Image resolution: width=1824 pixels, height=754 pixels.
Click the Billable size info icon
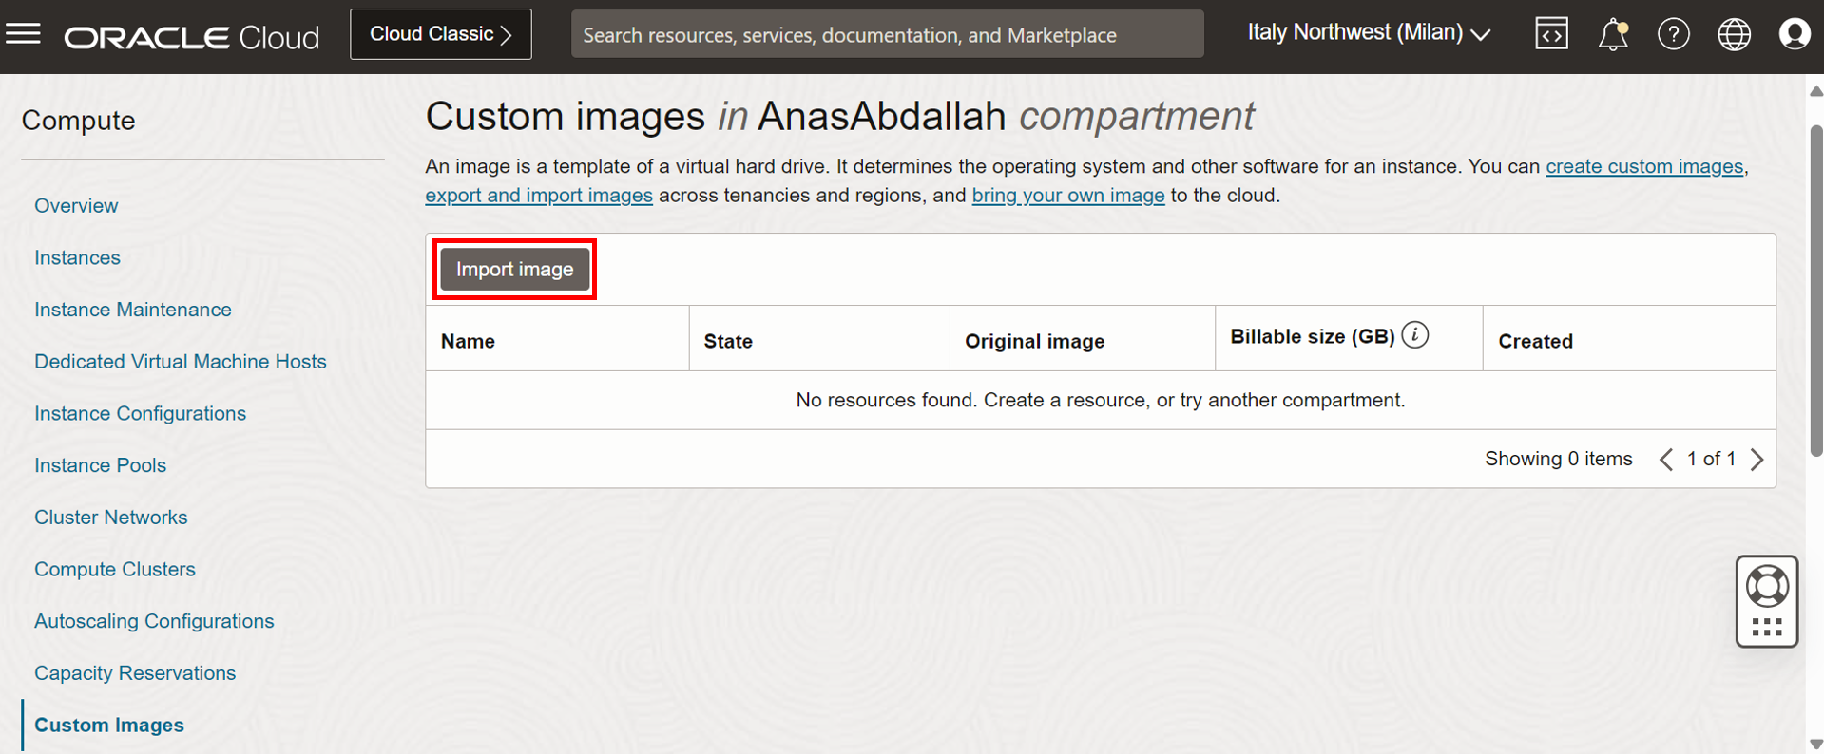[1415, 335]
